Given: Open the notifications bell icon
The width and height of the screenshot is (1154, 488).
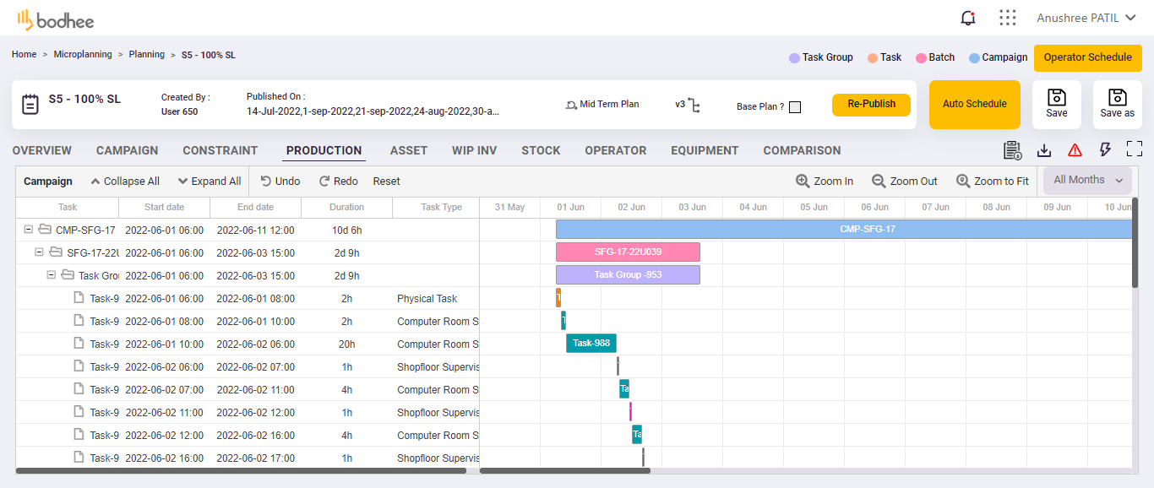Looking at the screenshot, I should pyautogui.click(x=968, y=17).
